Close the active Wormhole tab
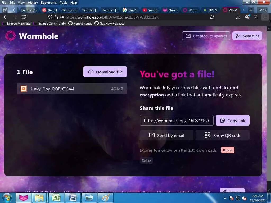The height and width of the screenshot is (203, 271). [236, 10]
